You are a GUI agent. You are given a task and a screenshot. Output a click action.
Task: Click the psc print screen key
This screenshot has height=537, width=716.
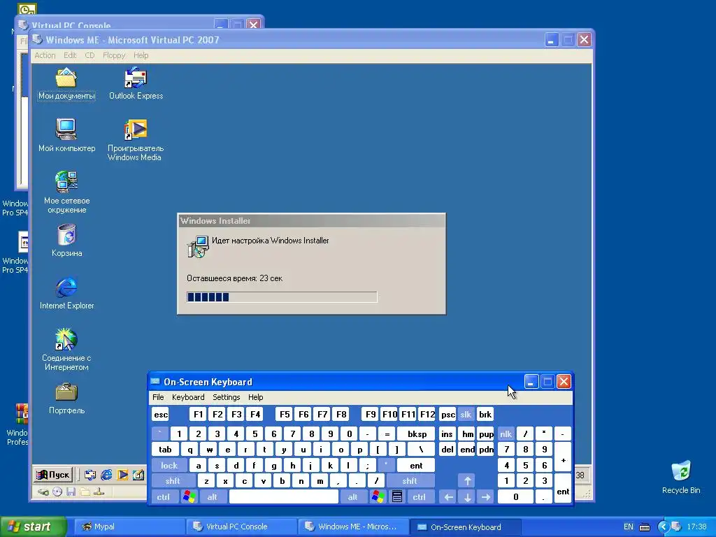click(x=448, y=415)
